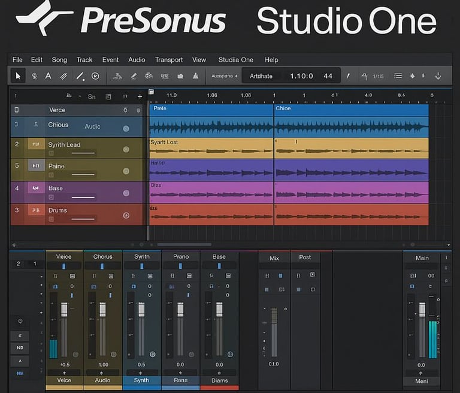This screenshot has height=393, width=460.
Task: Click the Meni label at Main channel bottom
Action: point(421,381)
